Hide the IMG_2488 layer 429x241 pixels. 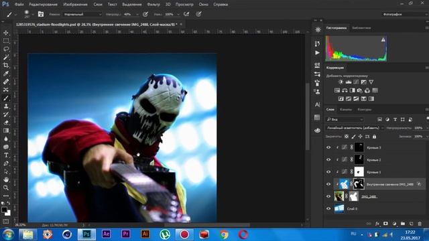click(328, 196)
